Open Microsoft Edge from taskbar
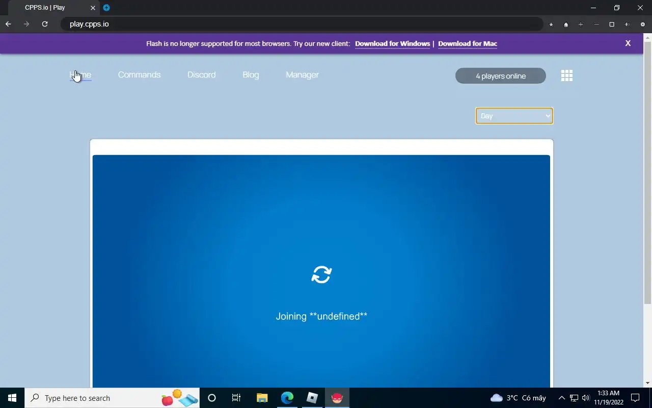This screenshot has height=408, width=652. pos(287,398)
